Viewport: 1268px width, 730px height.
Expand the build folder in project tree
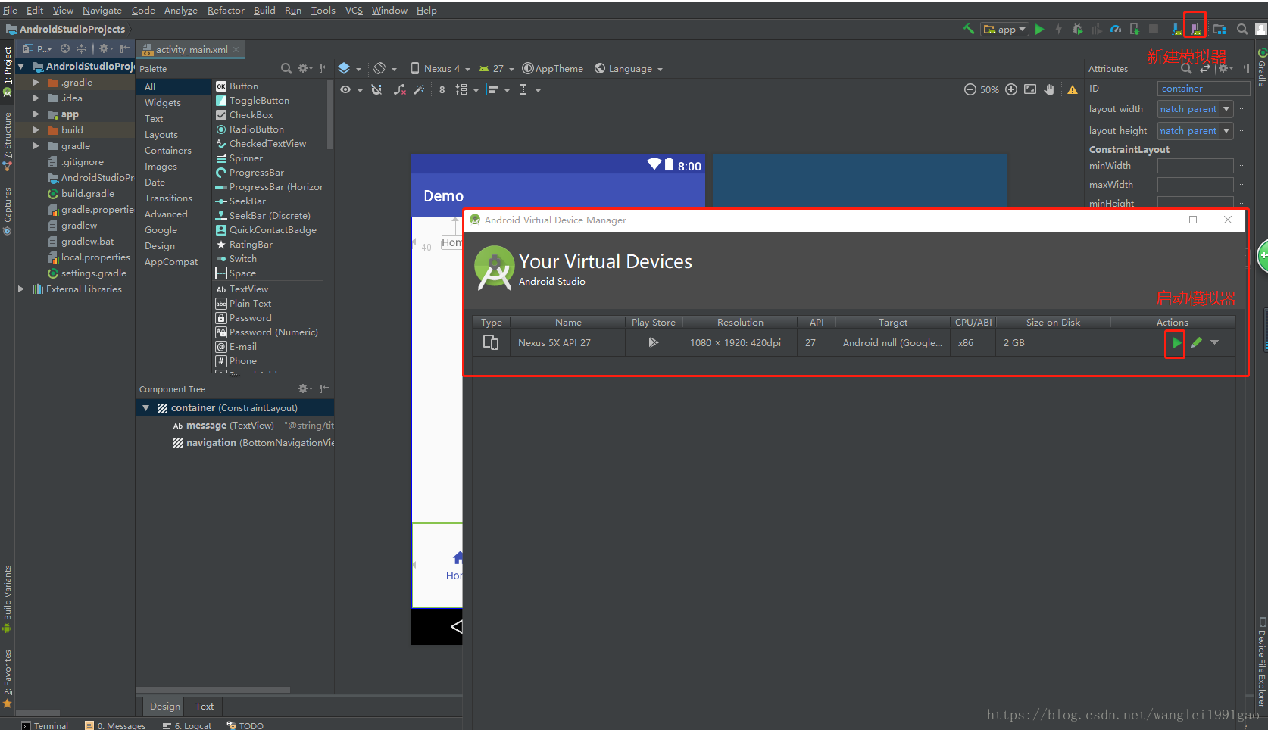tap(36, 130)
